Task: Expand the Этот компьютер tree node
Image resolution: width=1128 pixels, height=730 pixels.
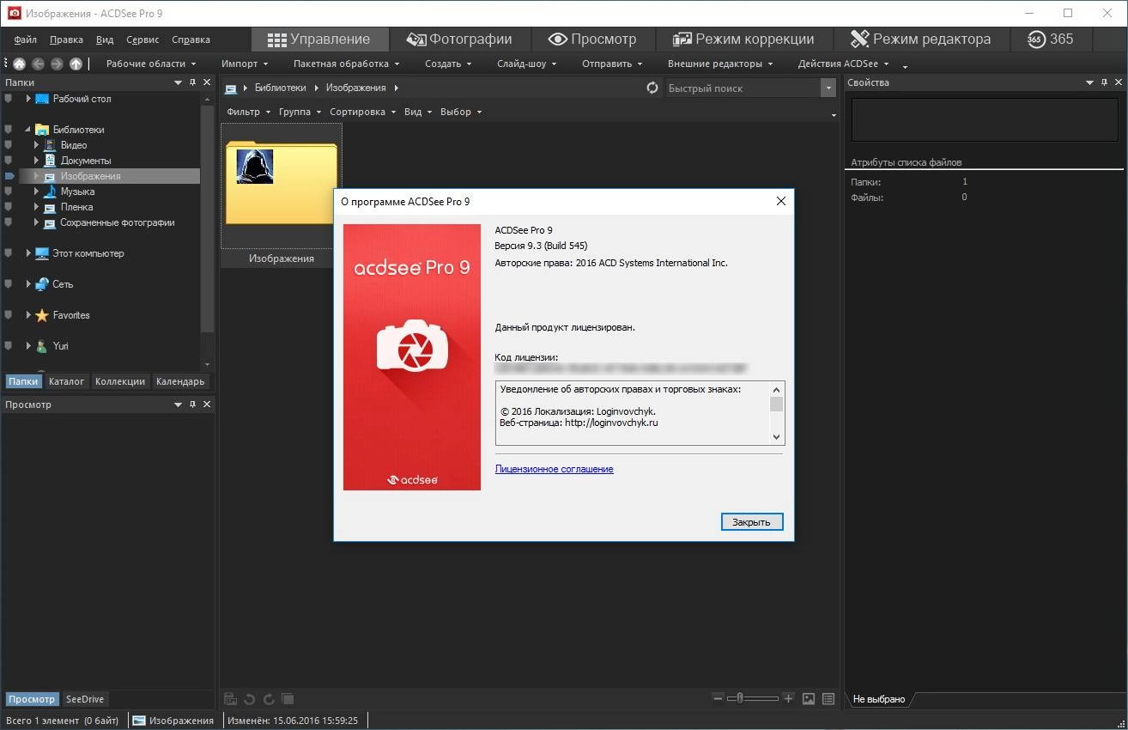Action: click(x=28, y=253)
